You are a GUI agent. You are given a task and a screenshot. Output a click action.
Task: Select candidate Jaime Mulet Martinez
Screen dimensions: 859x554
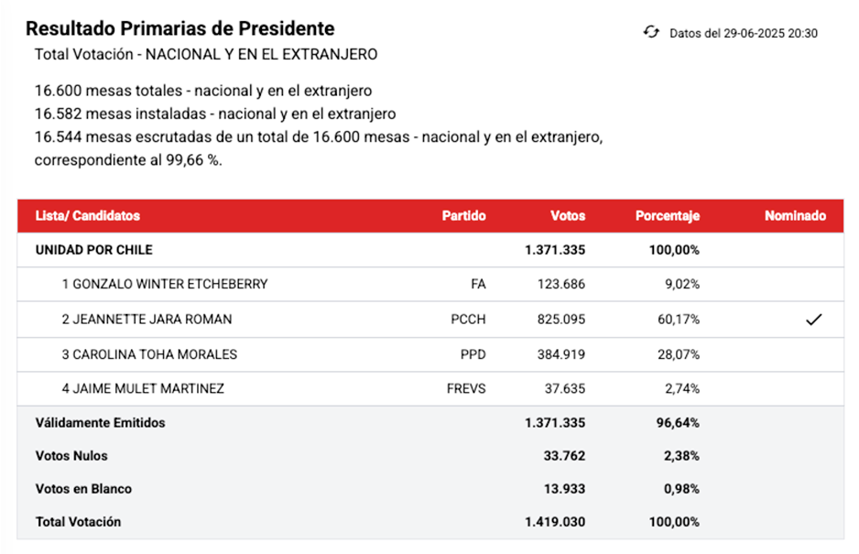point(143,389)
